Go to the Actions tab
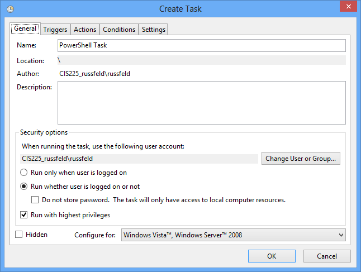 [85, 30]
